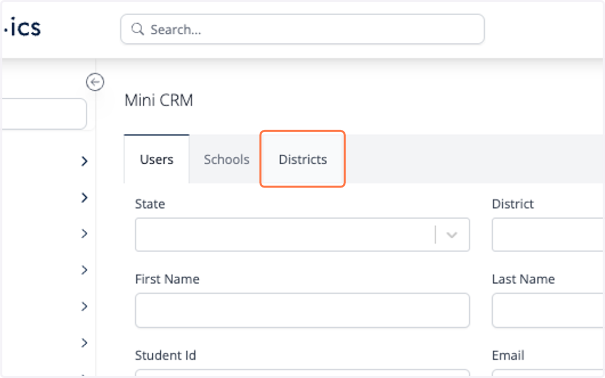Click the sidebar search box
Image resolution: width=605 pixels, height=378 pixels.
point(43,114)
